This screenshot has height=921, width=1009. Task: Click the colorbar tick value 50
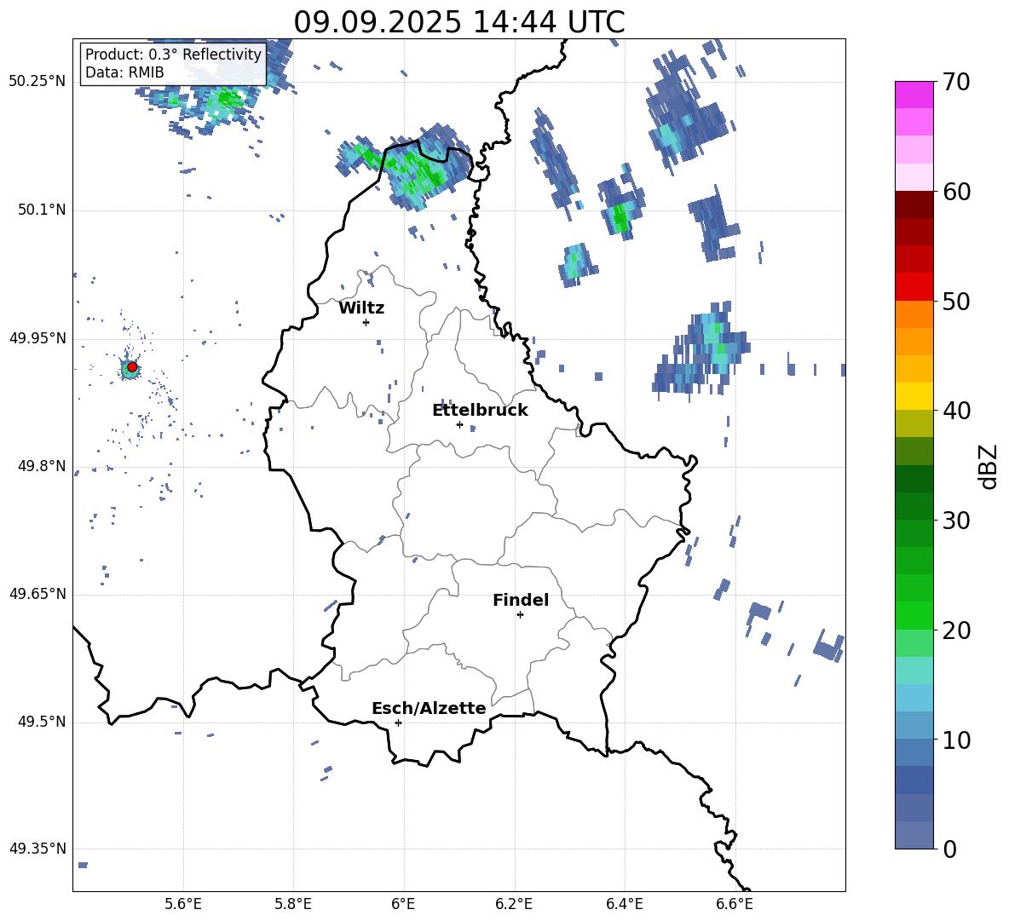(x=956, y=302)
